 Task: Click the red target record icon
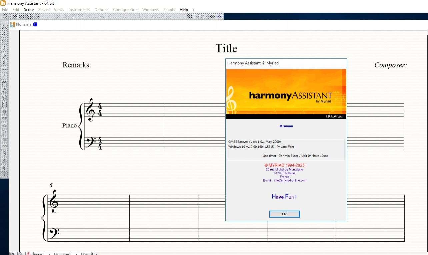pos(29,254)
